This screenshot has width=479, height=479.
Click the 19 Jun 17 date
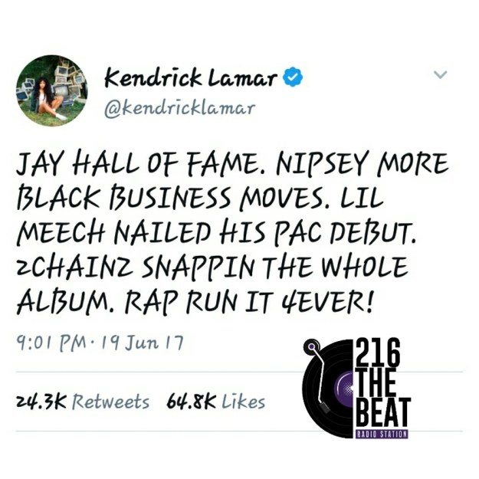pyautogui.click(x=143, y=343)
